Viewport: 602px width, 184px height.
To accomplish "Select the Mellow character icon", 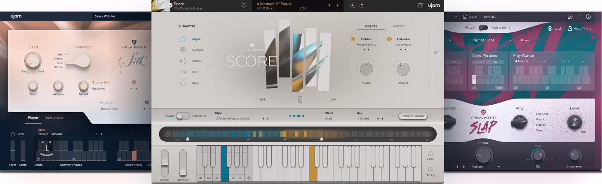I will (x=183, y=61).
